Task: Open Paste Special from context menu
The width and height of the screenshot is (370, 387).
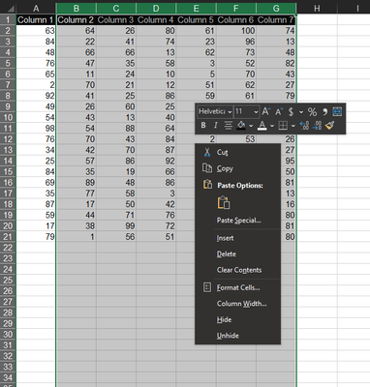Action: pyautogui.click(x=237, y=221)
